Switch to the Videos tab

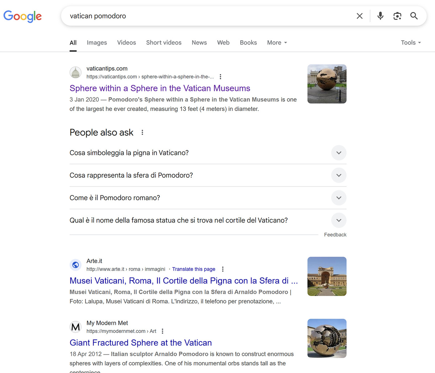point(127,43)
